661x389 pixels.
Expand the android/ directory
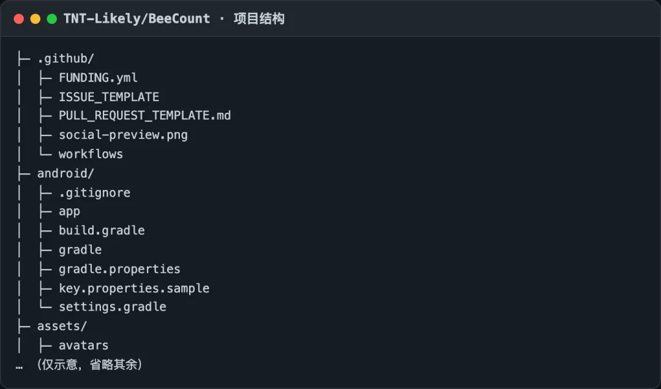(65, 173)
